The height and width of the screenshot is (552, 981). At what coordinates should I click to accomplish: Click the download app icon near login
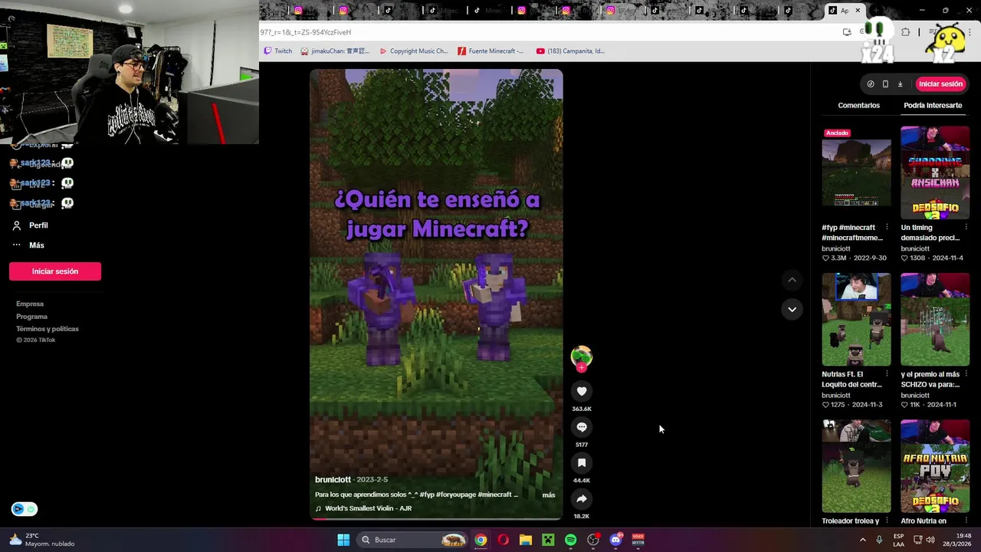point(901,84)
